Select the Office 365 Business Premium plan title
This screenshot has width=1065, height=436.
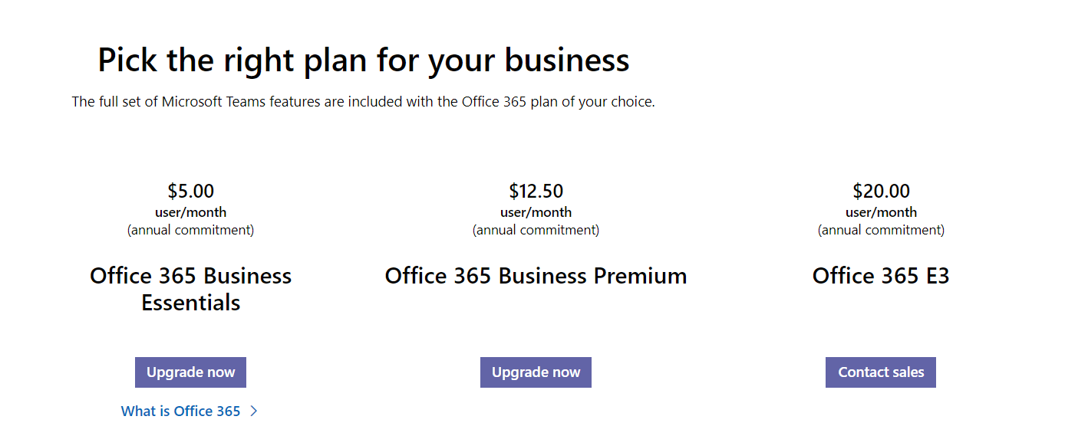536,276
